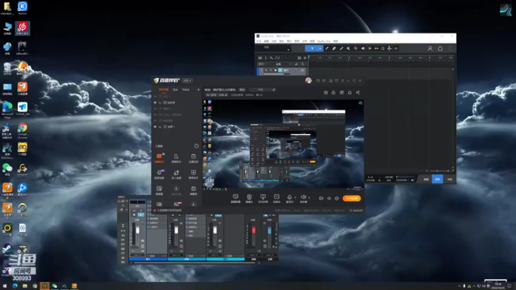Select the Paint pencil tool in Studio One
The image size is (516, 290).
tap(341, 48)
